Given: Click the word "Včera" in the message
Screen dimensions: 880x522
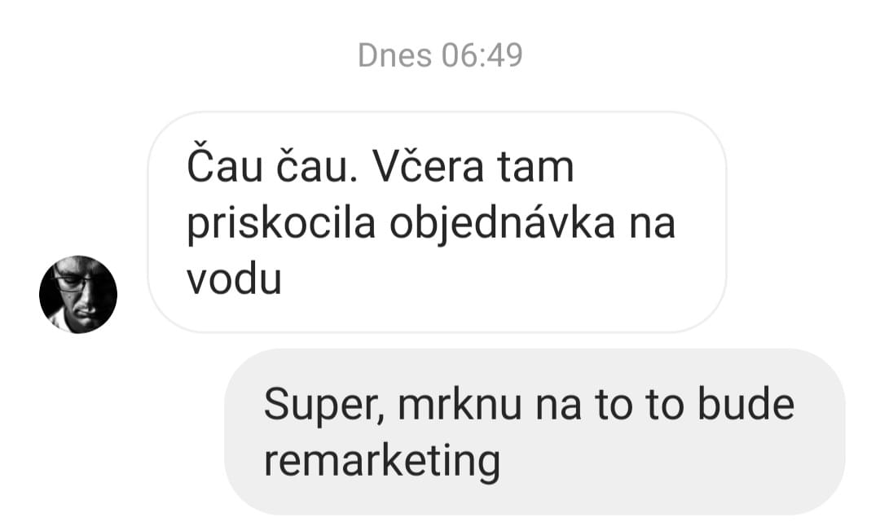Looking at the screenshot, I should tap(428, 167).
